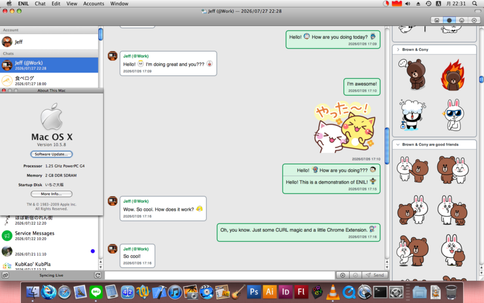484x303 pixels.
Task: Click the conversation scrollbar thumb
Action: tap(387, 145)
